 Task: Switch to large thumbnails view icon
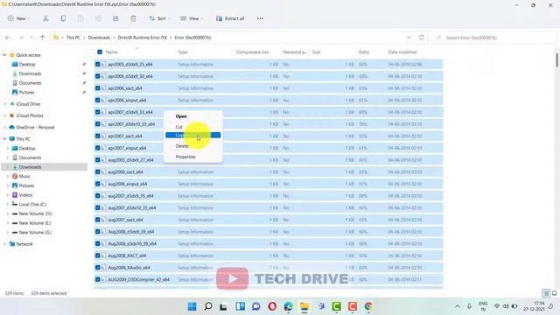coord(554,293)
